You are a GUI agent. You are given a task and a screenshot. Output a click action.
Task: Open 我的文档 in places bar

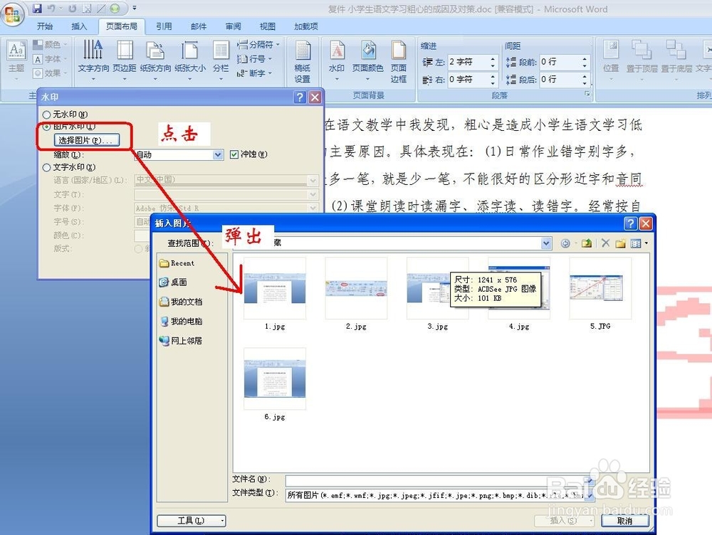(181, 302)
